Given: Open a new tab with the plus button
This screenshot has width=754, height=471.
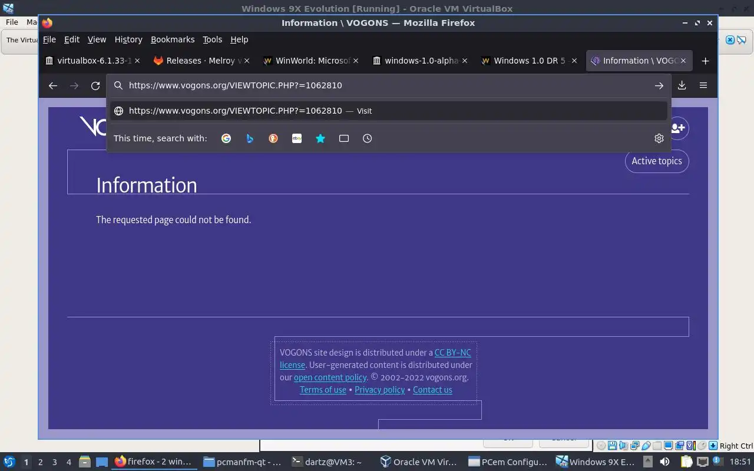Looking at the screenshot, I should (x=705, y=61).
